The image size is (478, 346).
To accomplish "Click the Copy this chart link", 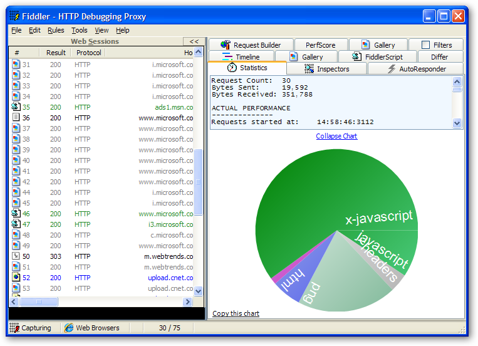I will (x=236, y=313).
